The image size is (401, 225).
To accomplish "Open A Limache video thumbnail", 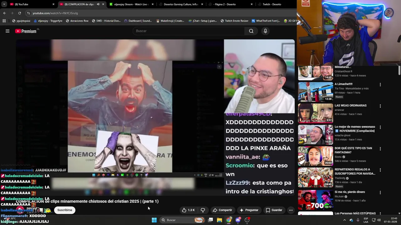I will [x=315, y=92].
